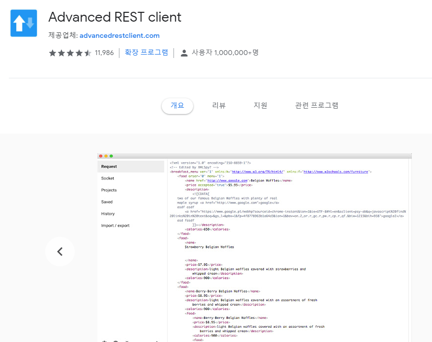Screen dimensions: 432x342
Task: Show the previous screenshot with left chevron
Action: (60, 252)
